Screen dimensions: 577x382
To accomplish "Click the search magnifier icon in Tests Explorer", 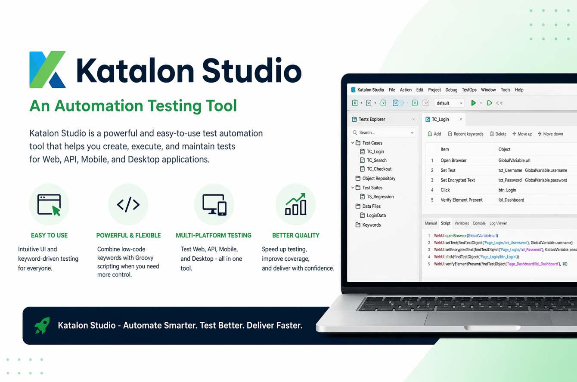I will coord(355,132).
